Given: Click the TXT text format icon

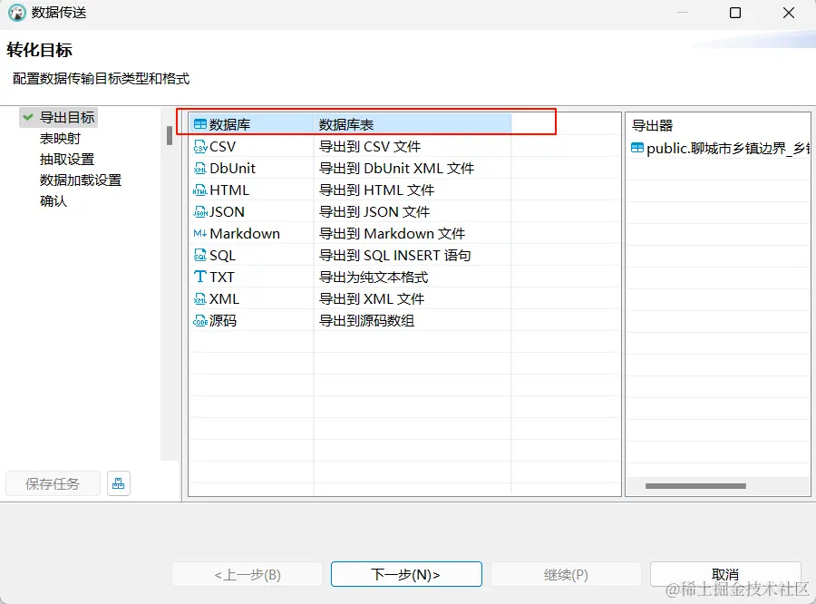Looking at the screenshot, I should tap(199, 277).
